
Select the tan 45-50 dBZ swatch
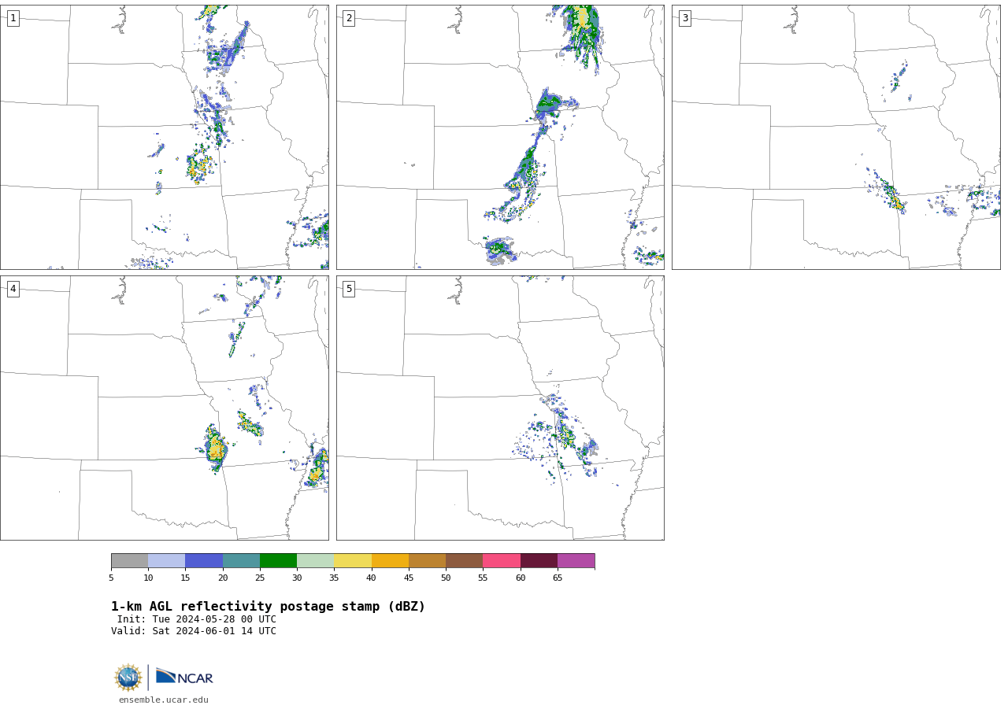pyautogui.click(x=427, y=561)
